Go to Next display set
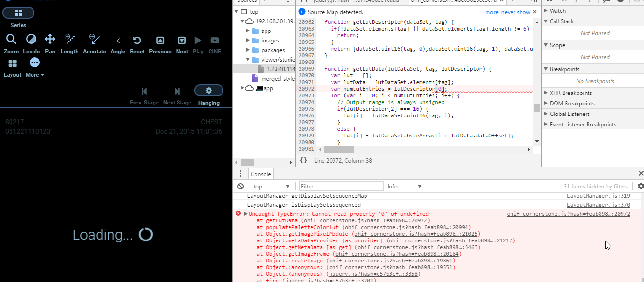This screenshot has width=644, height=282. pyautogui.click(x=182, y=45)
